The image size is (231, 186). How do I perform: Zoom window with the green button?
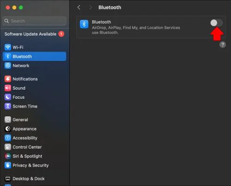[x=21, y=7]
